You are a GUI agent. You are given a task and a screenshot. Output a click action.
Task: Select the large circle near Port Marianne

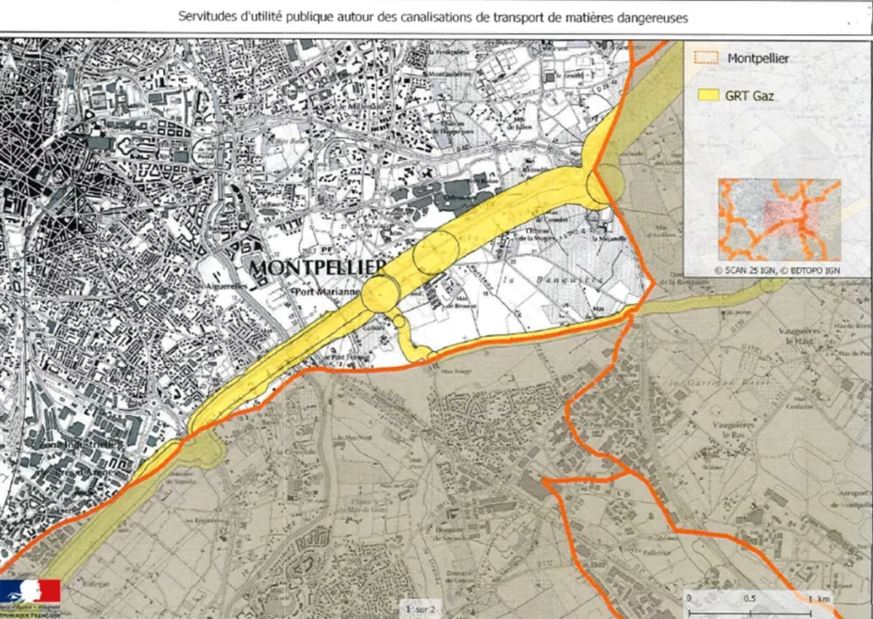tap(381, 294)
